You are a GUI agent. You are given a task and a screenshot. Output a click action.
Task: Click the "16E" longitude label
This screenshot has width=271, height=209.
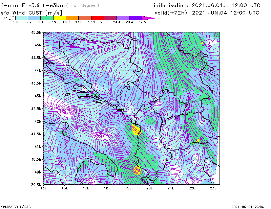65,188
